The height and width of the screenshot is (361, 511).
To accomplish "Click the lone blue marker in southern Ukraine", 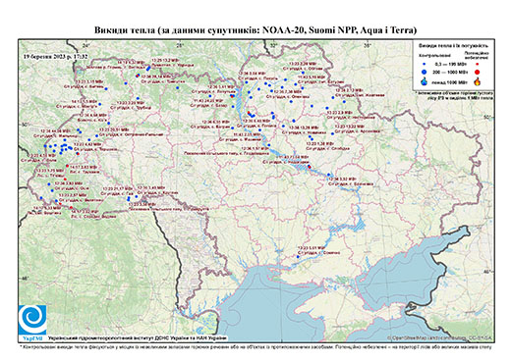I will [x=298, y=257].
